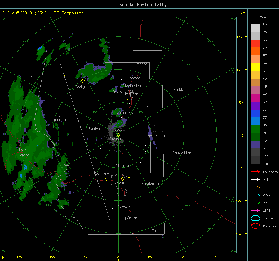This screenshot has height=261, width=279.
Task: Select the dark orange 60-57 dBZ swatch
Action: pyautogui.click(x=255, y=52)
